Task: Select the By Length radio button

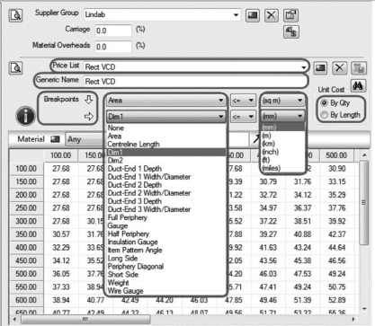Action: click(x=324, y=115)
